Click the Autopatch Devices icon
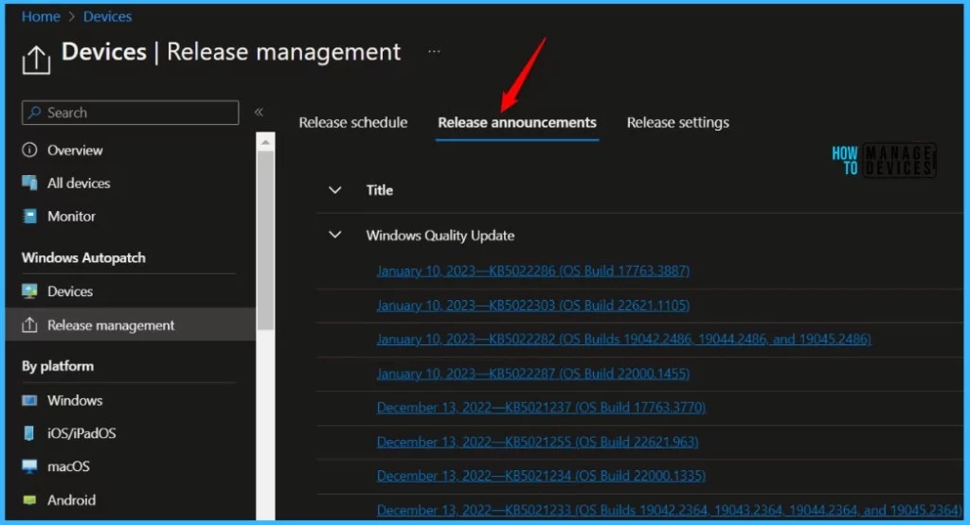Screen dimensions: 970x525 point(29,291)
